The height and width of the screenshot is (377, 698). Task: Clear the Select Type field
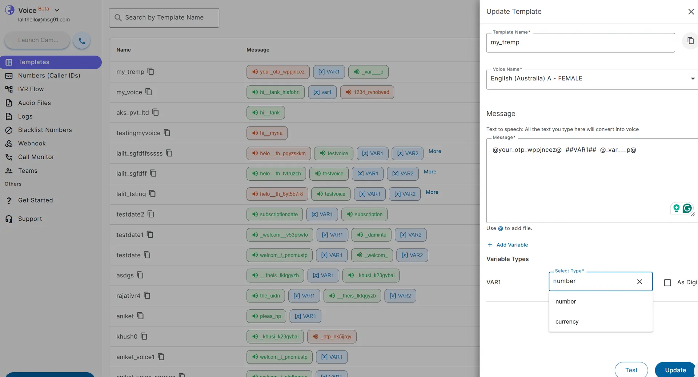coord(639,282)
